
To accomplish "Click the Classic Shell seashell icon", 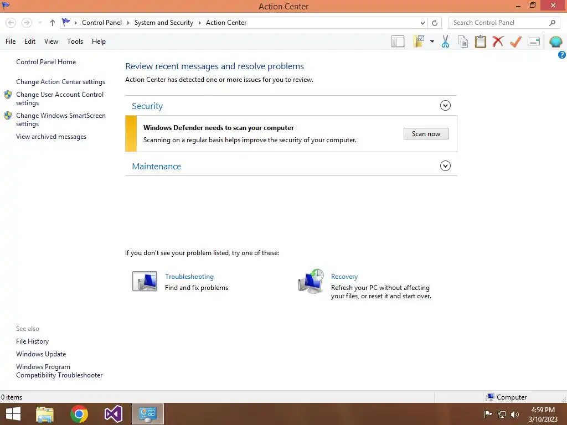I will click(x=556, y=42).
